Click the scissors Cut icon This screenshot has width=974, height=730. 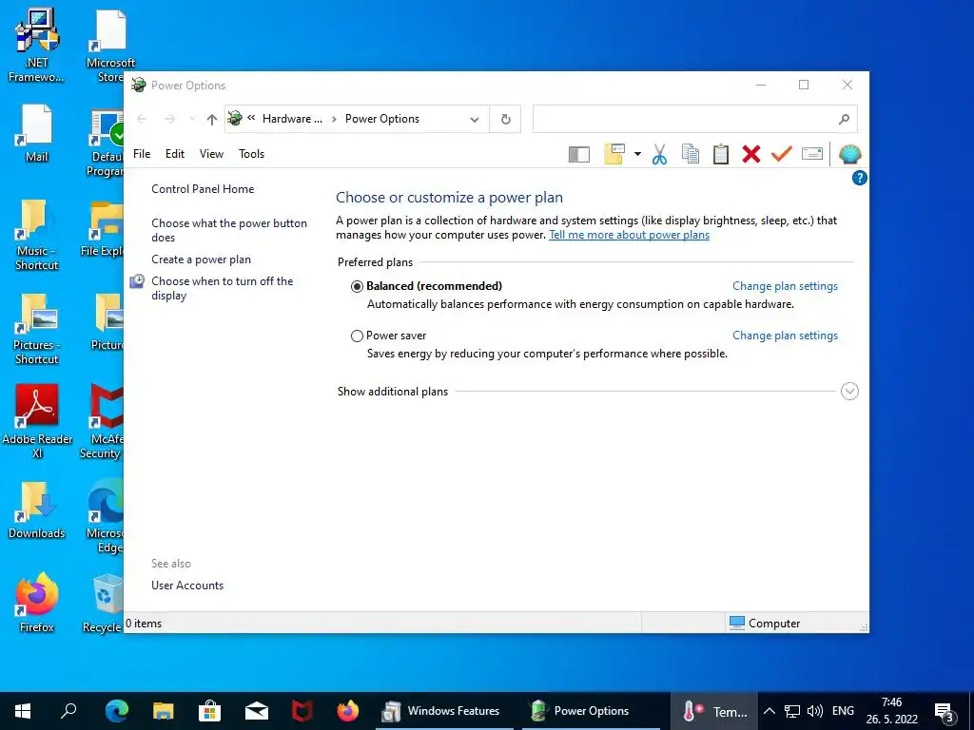click(659, 154)
